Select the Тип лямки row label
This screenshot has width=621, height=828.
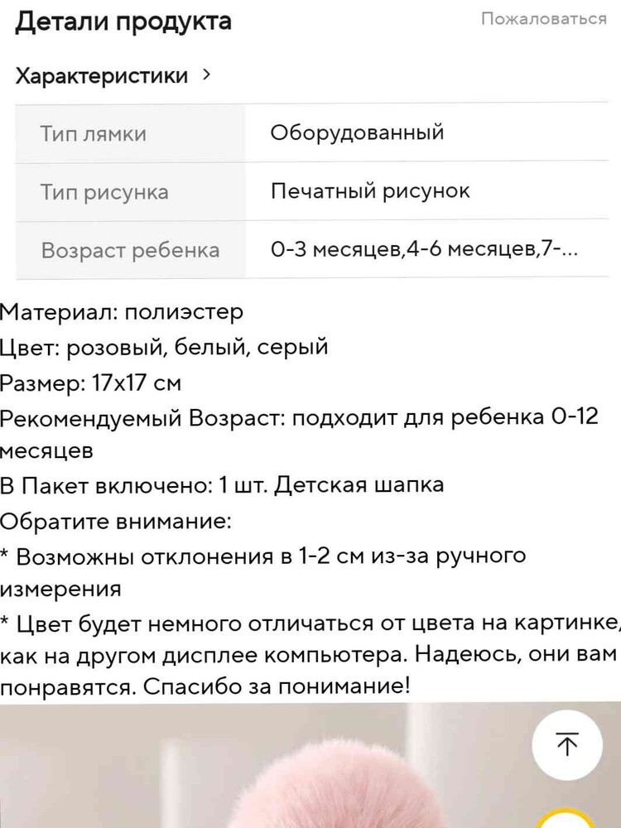[x=94, y=133]
